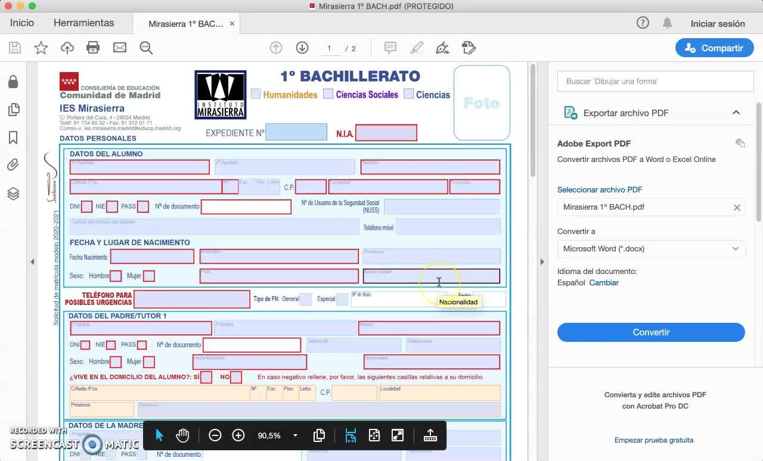
Task: Click the Compartir button
Action: pyautogui.click(x=714, y=48)
